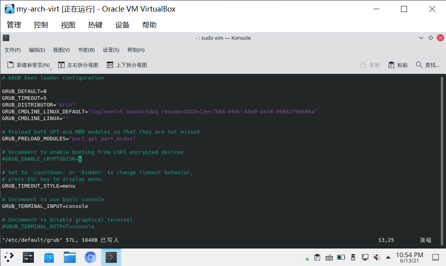Image resolution: width=446 pixels, height=266 pixels.
Task: Open Konsole 书签(B) bookmarks menu
Action: click(86, 50)
